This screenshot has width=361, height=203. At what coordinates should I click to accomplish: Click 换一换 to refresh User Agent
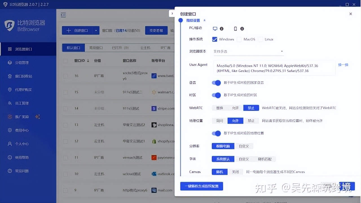click(x=343, y=65)
